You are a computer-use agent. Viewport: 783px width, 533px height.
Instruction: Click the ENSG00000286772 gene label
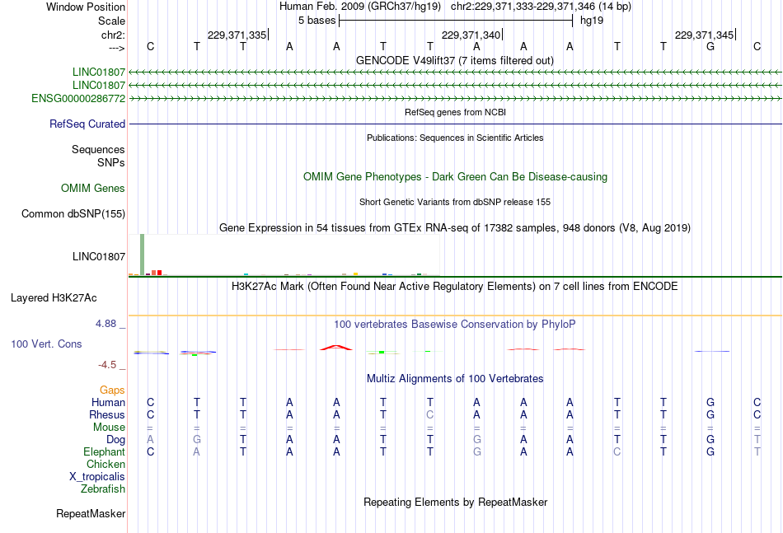point(78,98)
